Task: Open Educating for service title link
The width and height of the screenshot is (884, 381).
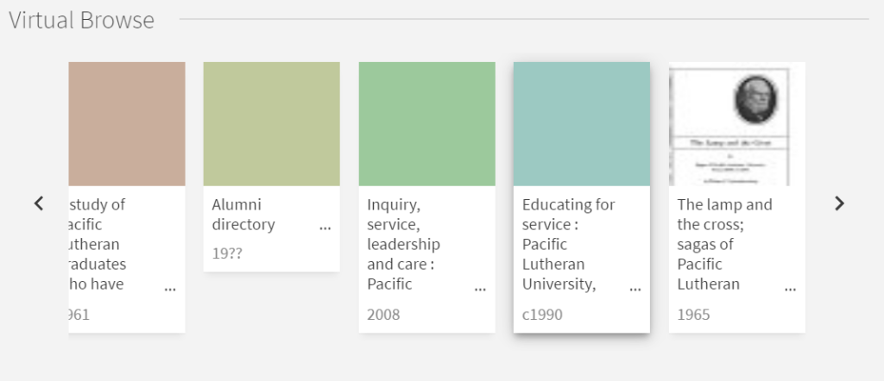Action: click(x=568, y=244)
